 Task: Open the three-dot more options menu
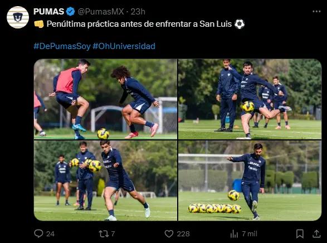tap(316, 12)
